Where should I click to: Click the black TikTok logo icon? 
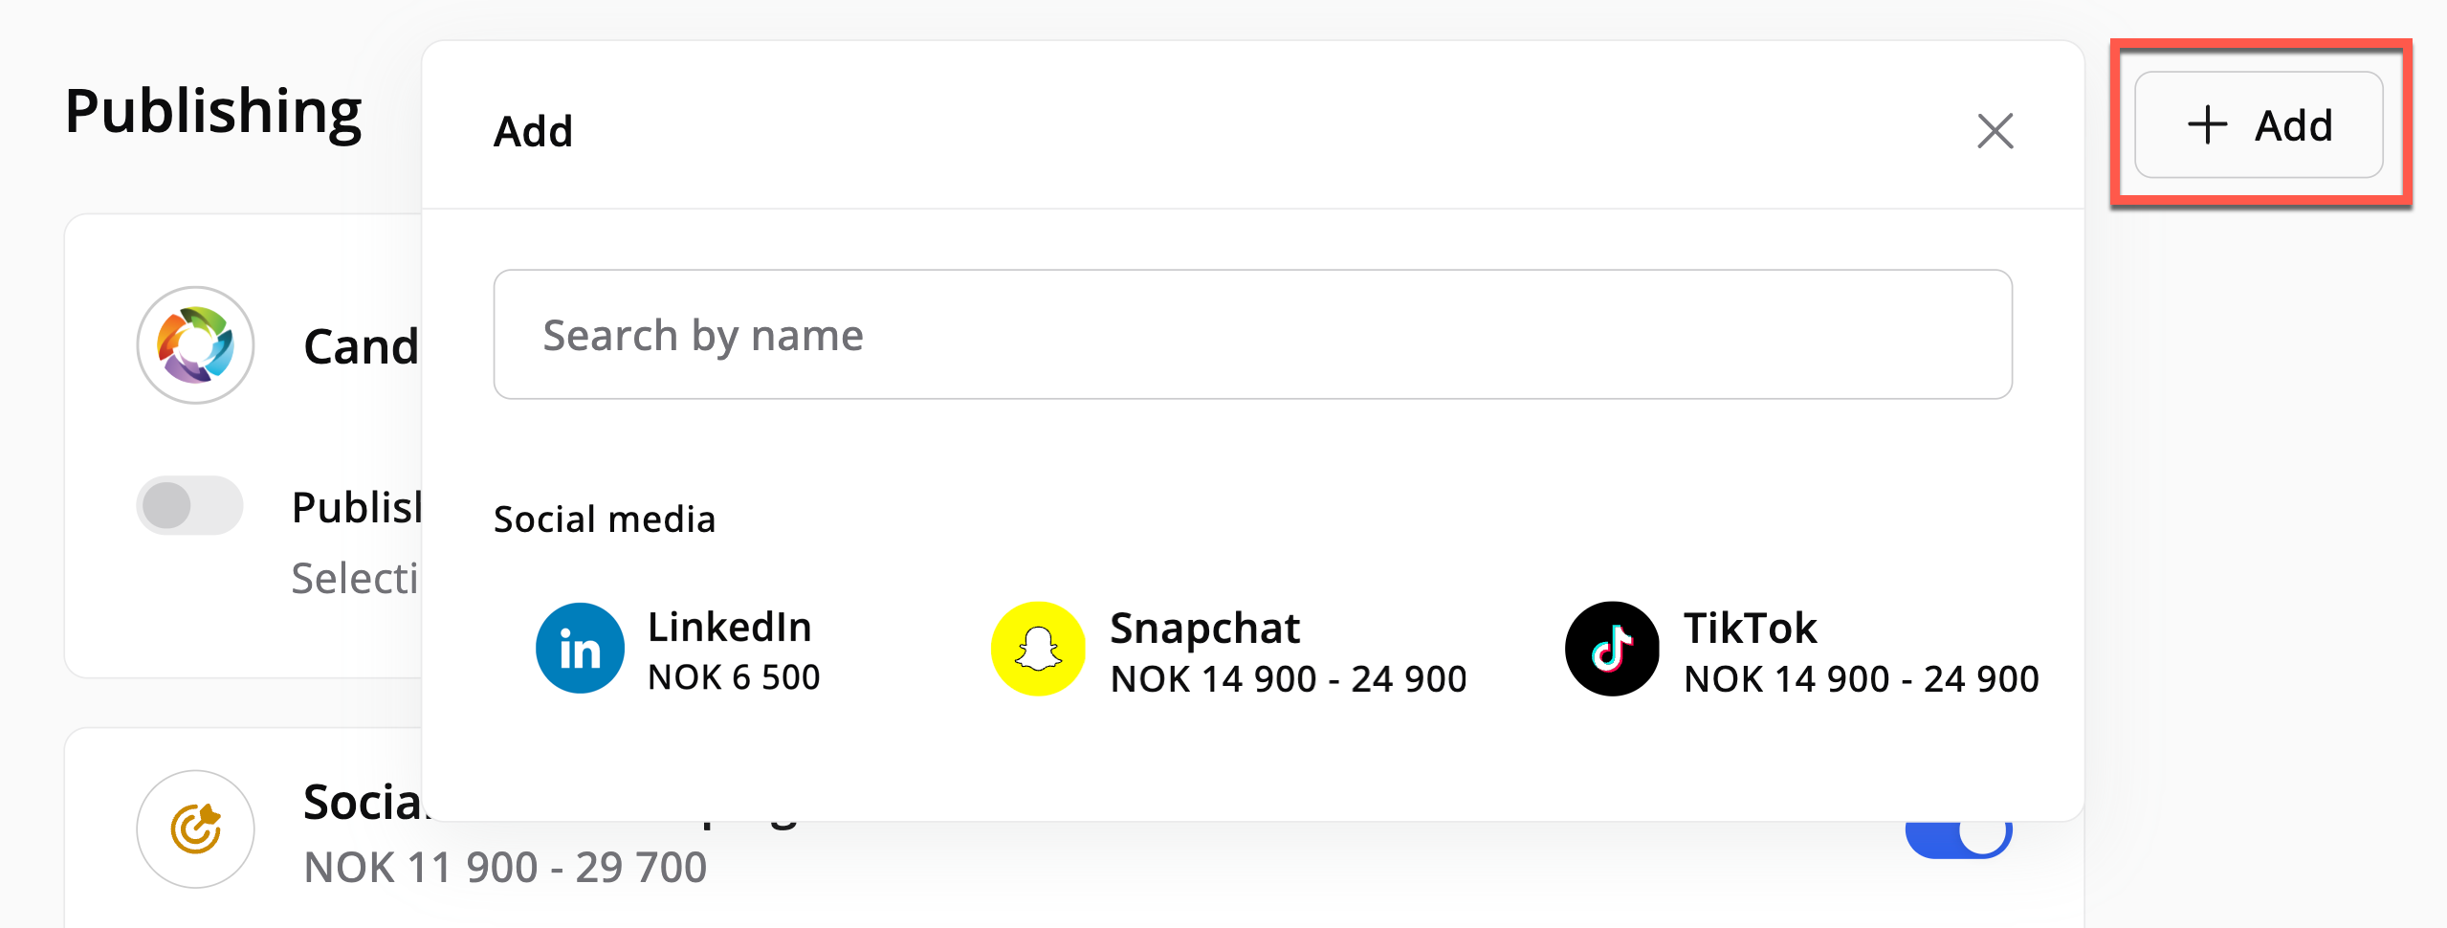pyautogui.click(x=1612, y=649)
